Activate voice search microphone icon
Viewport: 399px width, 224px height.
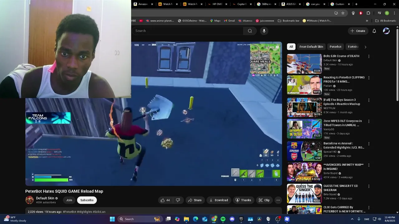(264, 31)
